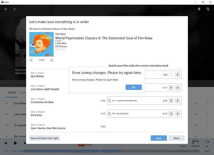Show next album edition

52,60
